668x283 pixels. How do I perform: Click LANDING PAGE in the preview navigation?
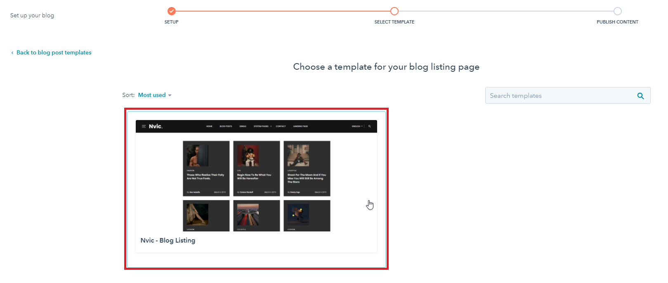300,126
